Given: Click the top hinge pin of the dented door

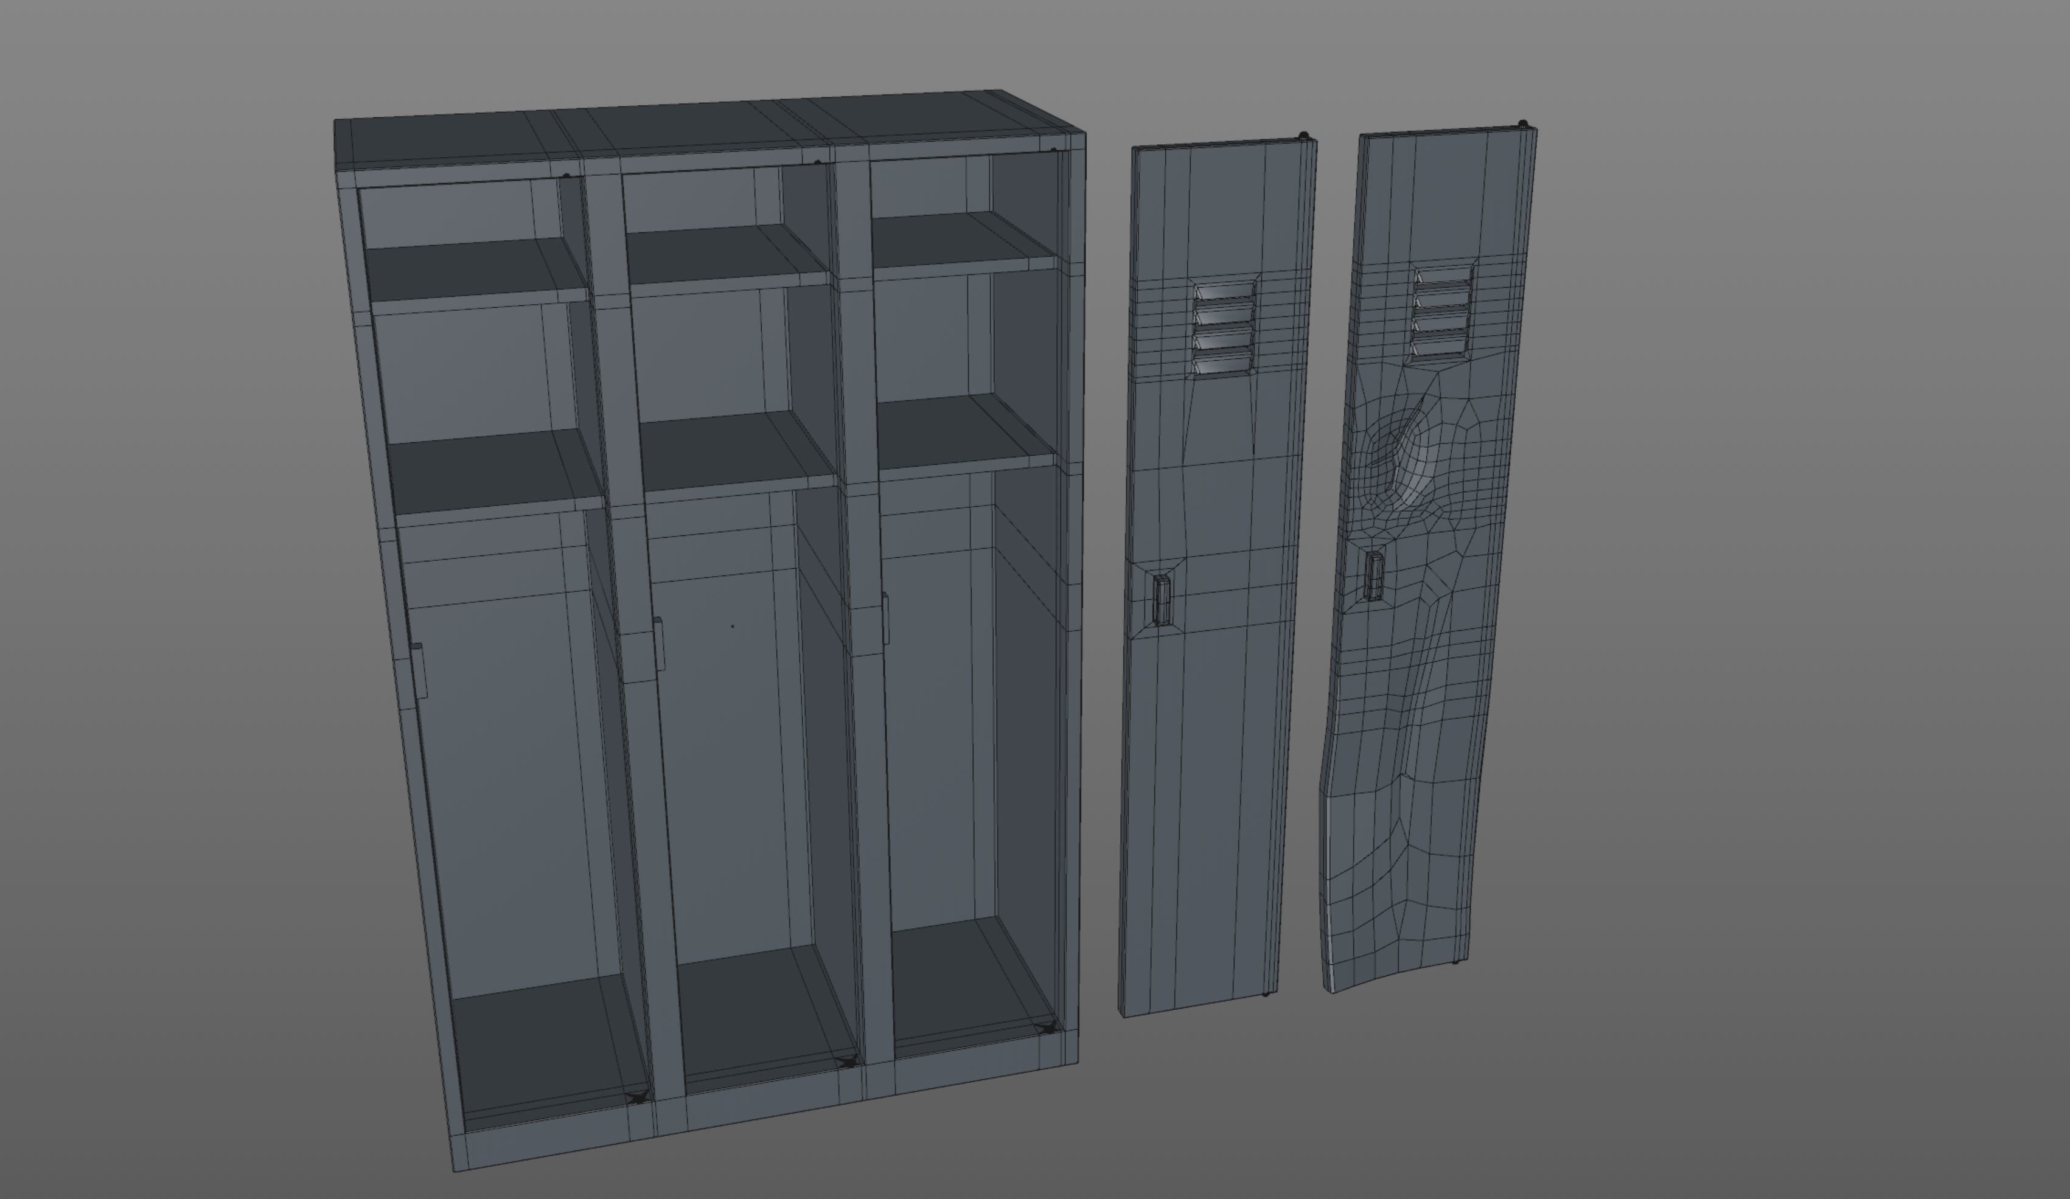Looking at the screenshot, I should tap(1522, 124).
